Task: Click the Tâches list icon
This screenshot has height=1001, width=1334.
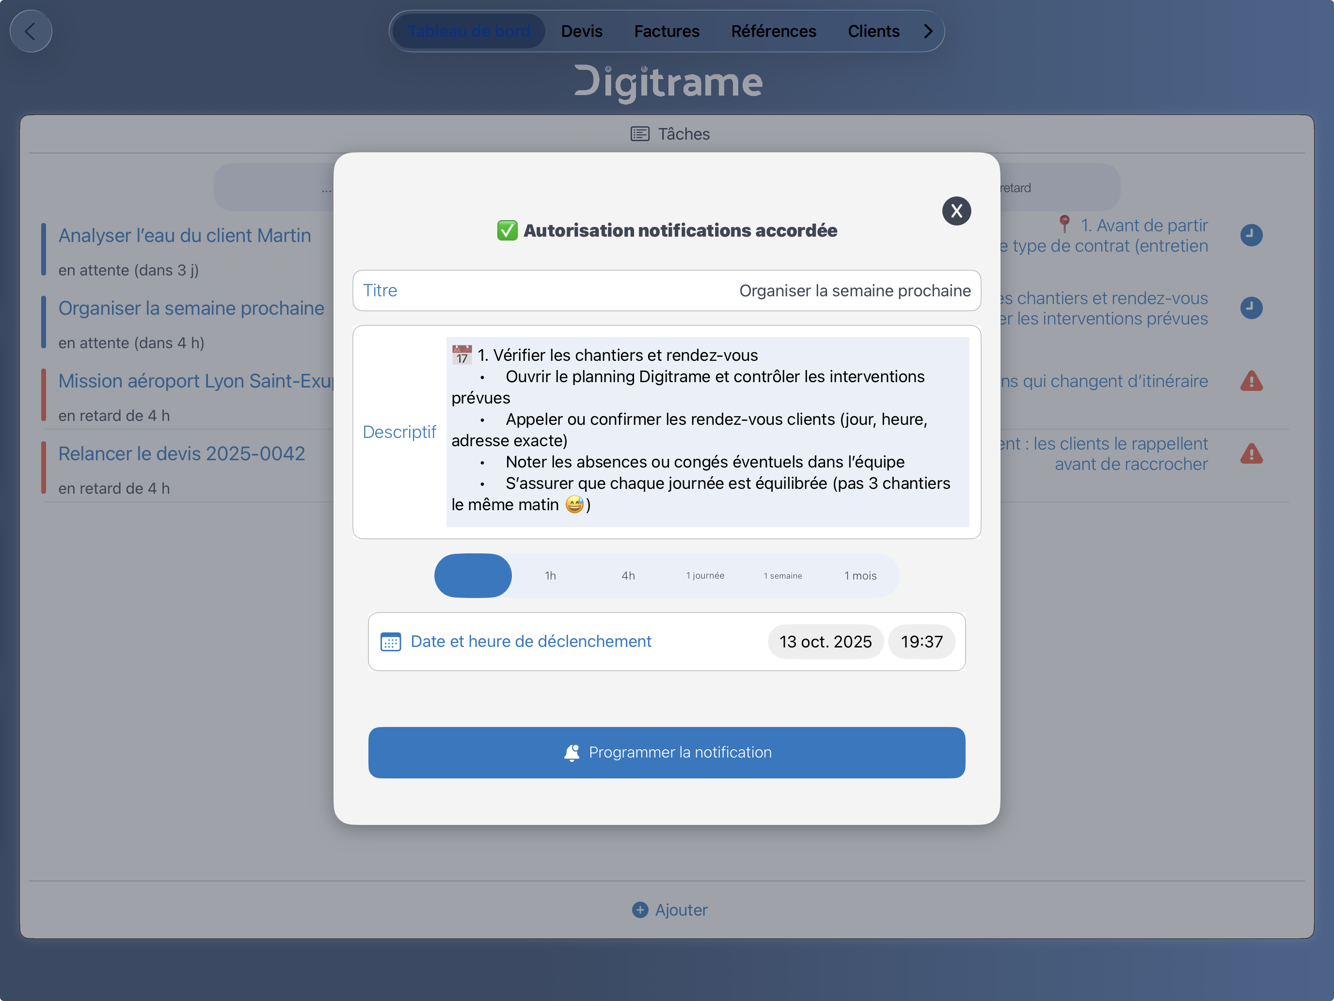Action: point(639,134)
